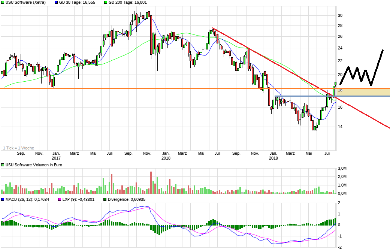Click the '2019' year label
Image resolution: width=390 pixels, height=251 pixels.
273,158
